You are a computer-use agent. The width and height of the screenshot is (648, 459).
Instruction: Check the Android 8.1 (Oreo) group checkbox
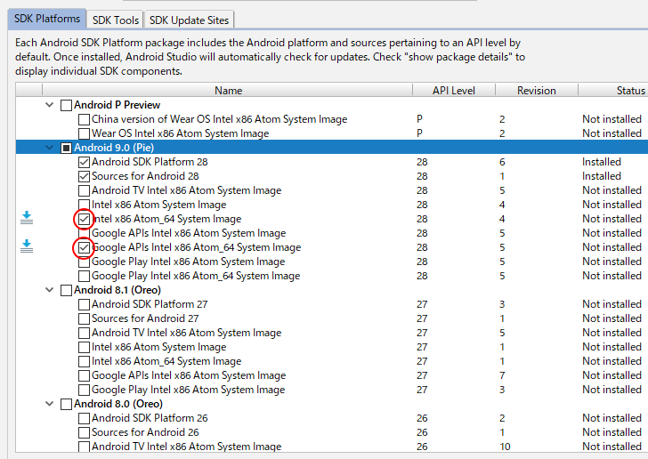[x=66, y=291]
